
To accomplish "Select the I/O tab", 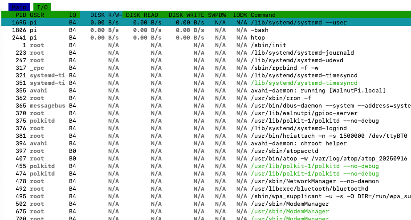I will [x=42, y=7].
